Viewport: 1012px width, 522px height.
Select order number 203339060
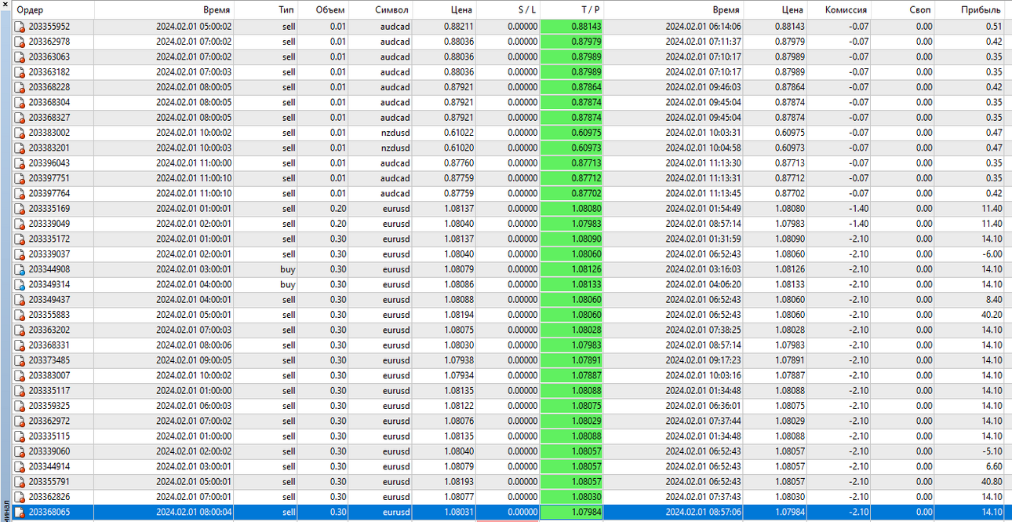coord(49,451)
